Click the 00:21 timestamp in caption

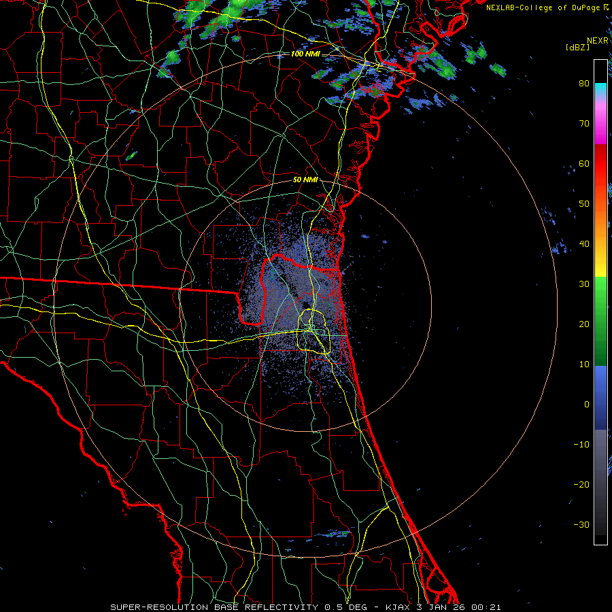pos(486,607)
